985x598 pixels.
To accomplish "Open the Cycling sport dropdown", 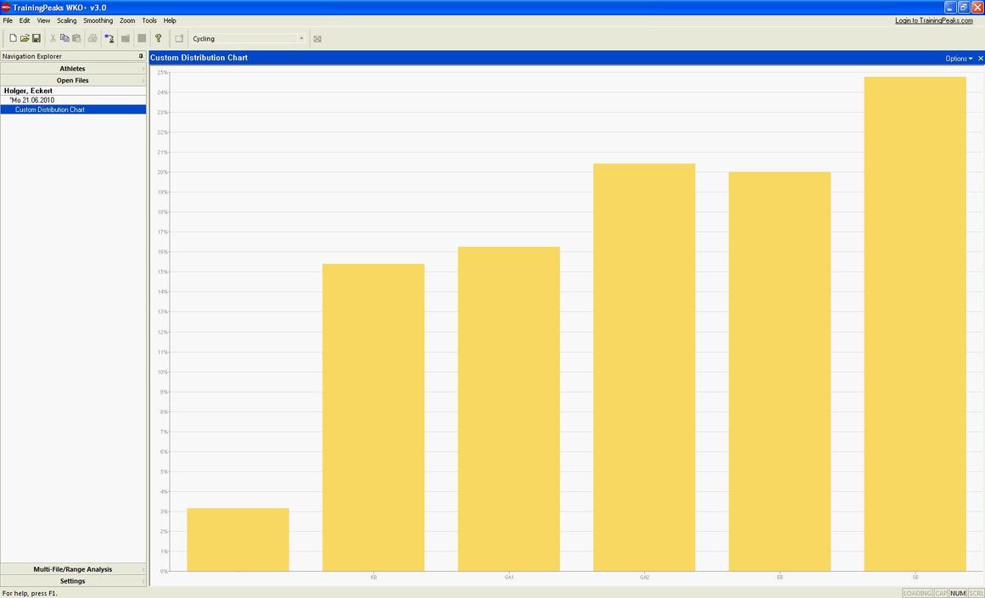I will pyautogui.click(x=301, y=38).
